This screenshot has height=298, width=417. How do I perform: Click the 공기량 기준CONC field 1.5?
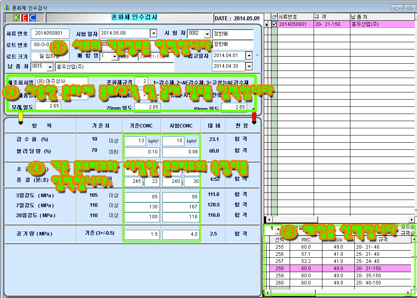pos(142,235)
